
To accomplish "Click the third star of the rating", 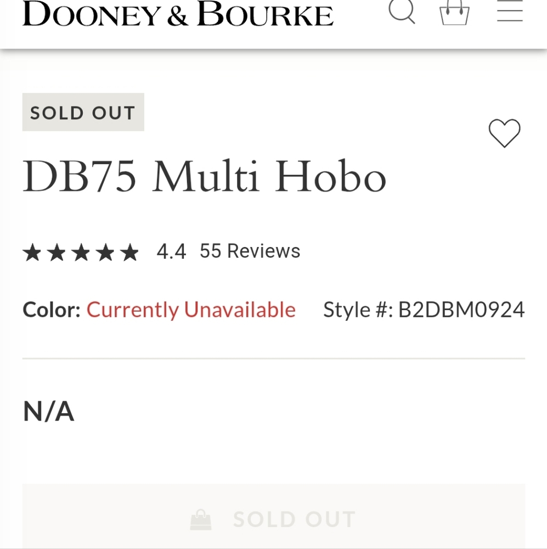I will (x=81, y=251).
